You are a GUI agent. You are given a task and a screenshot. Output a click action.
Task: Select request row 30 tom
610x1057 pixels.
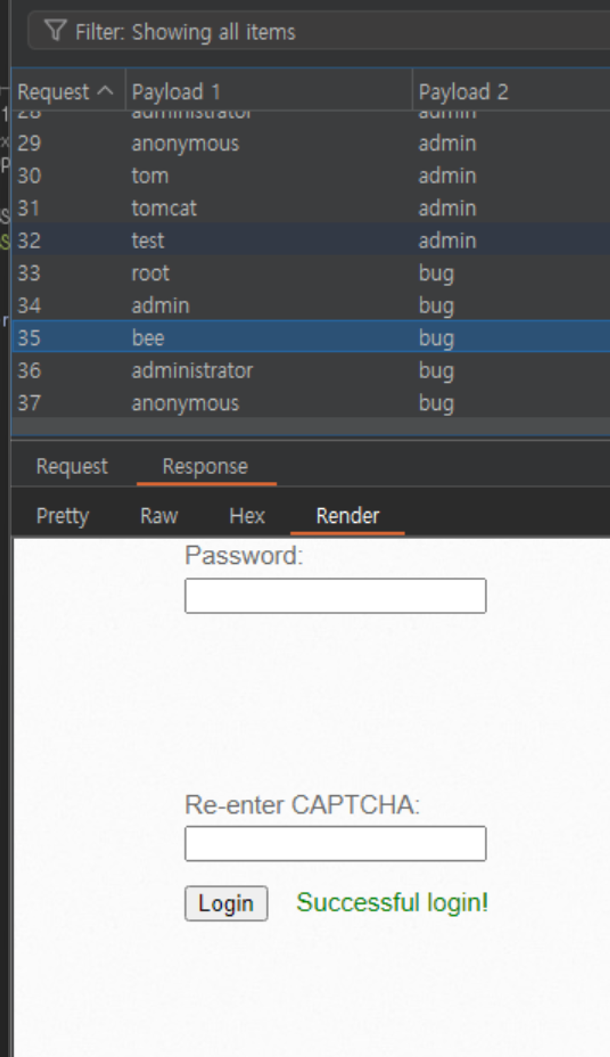pos(311,176)
